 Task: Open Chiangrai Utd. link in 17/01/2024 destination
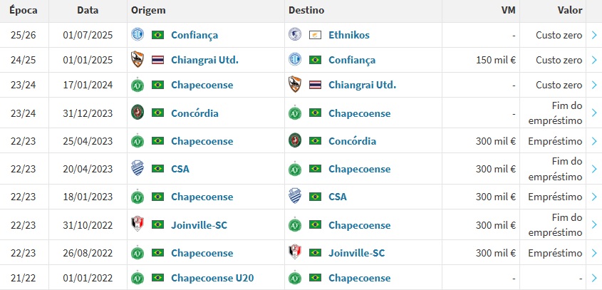tap(362, 85)
